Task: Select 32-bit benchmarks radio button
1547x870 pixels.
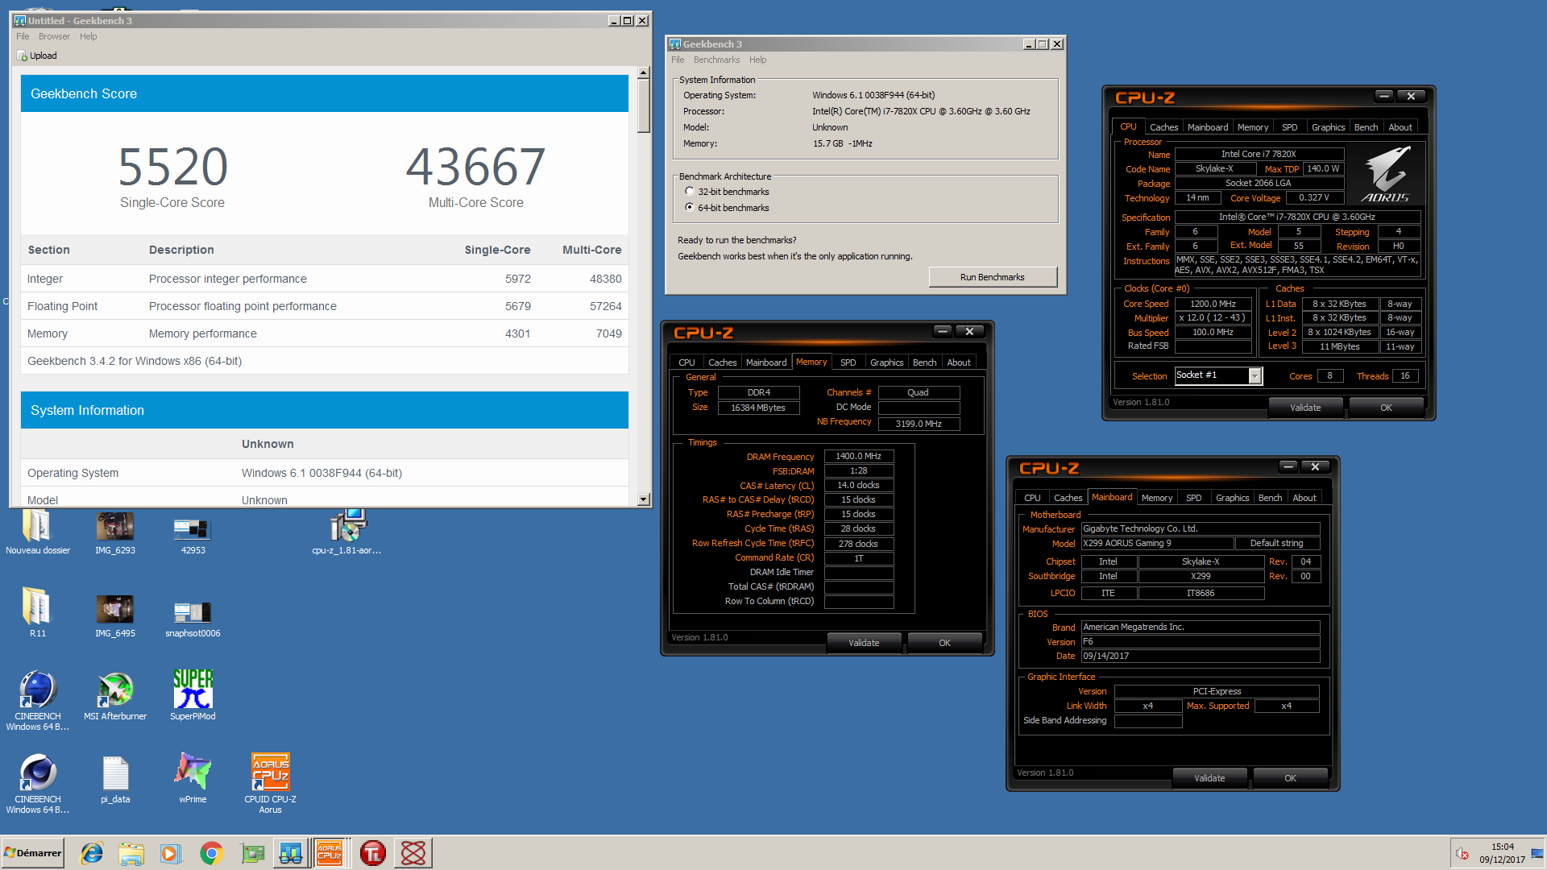Action: click(689, 192)
